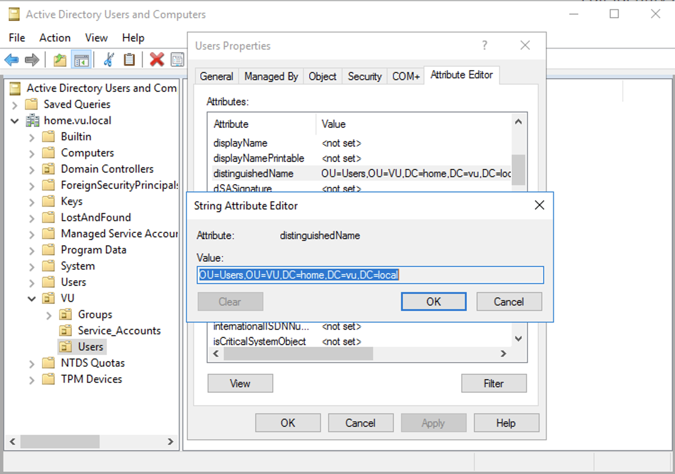Select the Attribute Editor tab

[x=462, y=75]
